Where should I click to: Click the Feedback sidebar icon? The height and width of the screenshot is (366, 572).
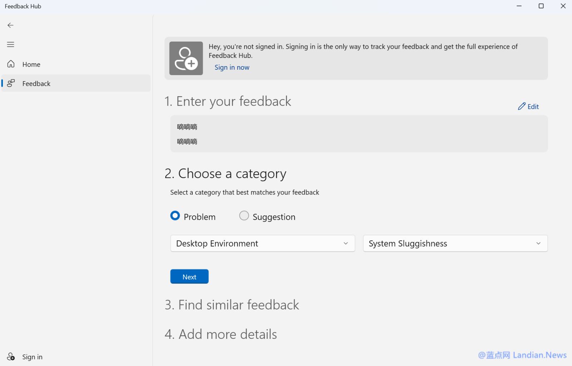pyautogui.click(x=11, y=83)
